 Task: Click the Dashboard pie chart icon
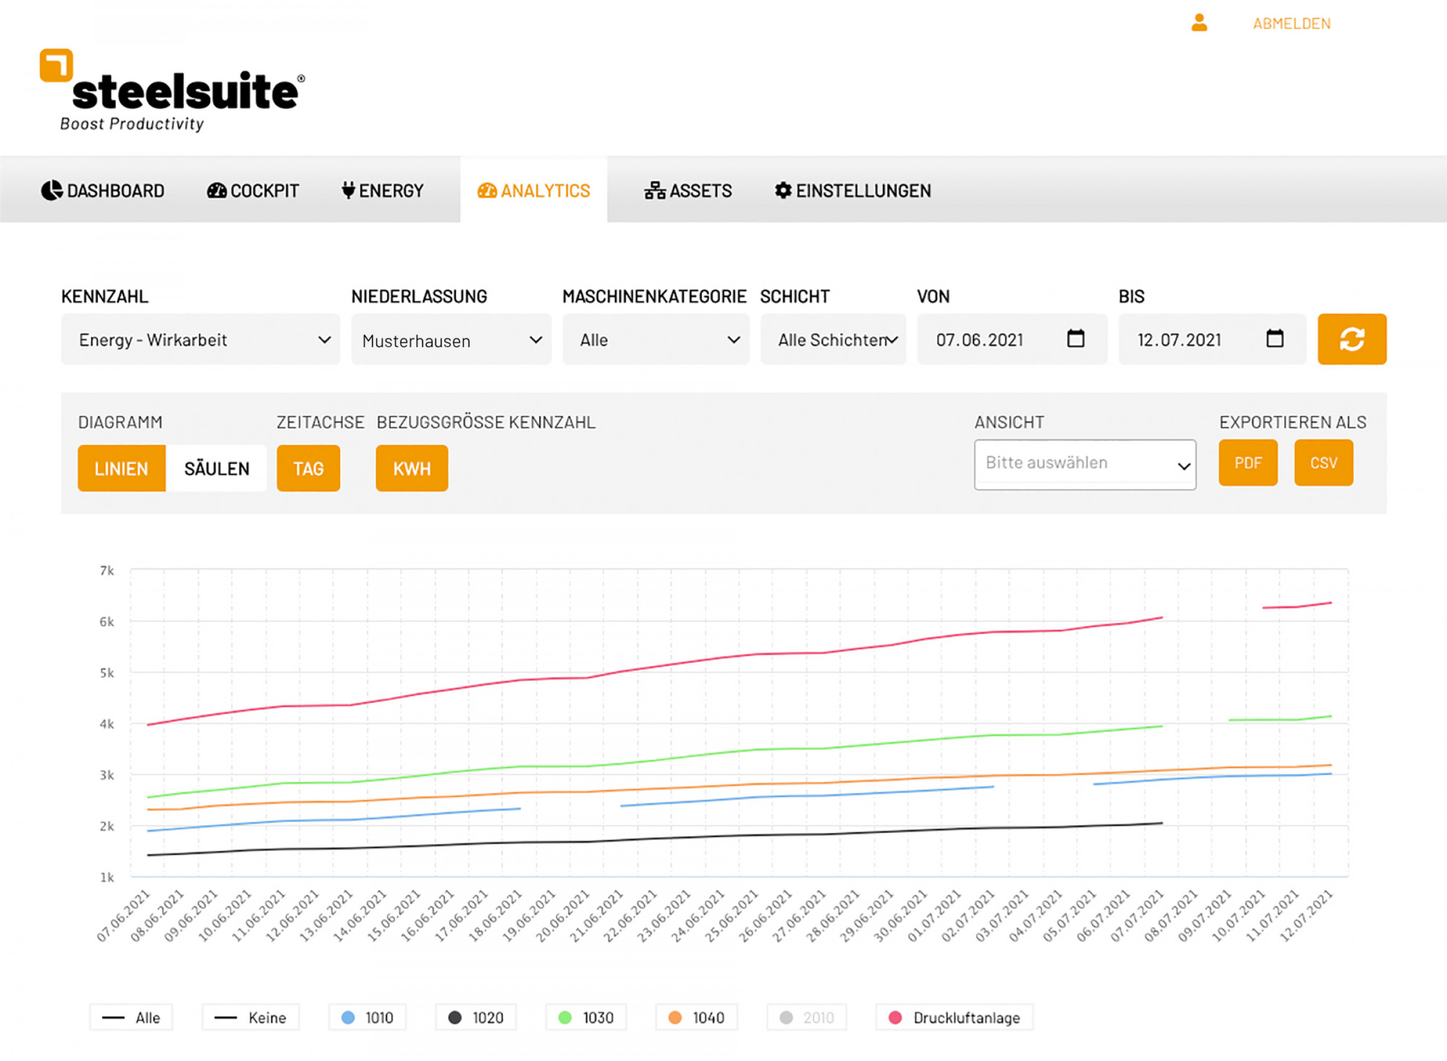(x=51, y=190)
